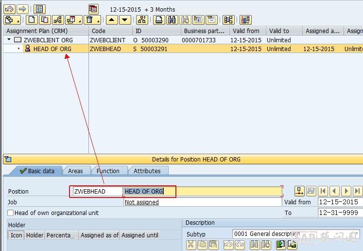Jump to first record in details
Viewport: 363px width, 251px height.
coord(323,191)
